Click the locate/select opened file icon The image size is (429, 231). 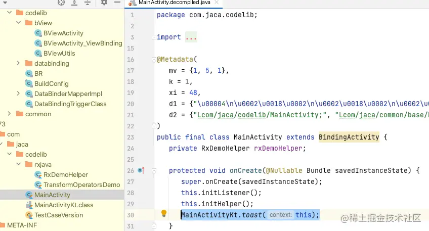click(x=61, y=3)
